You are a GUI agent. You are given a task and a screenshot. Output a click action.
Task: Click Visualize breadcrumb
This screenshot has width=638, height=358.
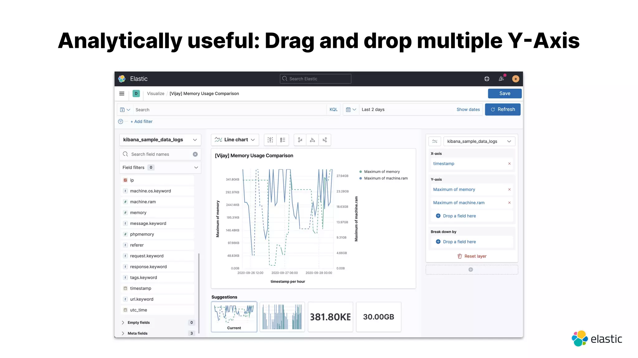156,94
